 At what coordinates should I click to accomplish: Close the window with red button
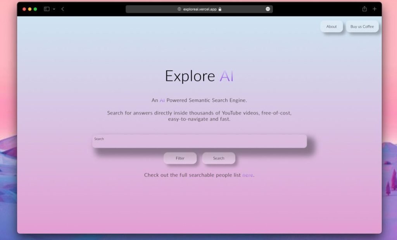[24, 9]
